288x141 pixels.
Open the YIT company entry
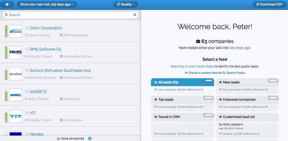33,113
